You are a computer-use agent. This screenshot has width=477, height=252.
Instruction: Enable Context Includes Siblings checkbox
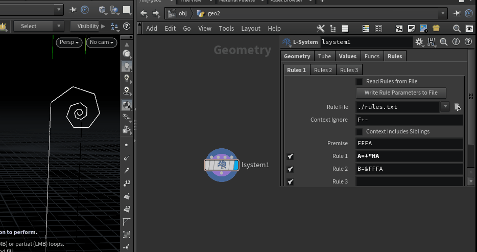[359, 132]
